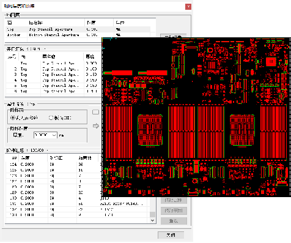
Task: Click the right-arrow transfer icon
Action: coord(96,126)
